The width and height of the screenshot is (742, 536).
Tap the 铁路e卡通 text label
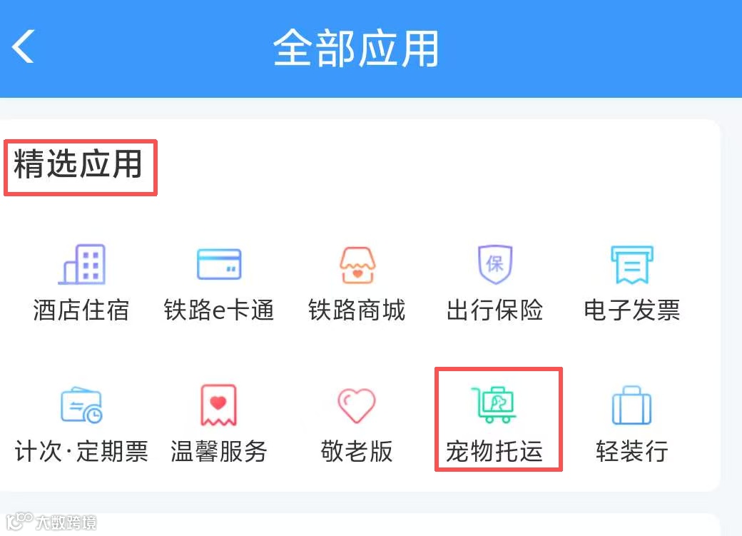pos(219,310)
